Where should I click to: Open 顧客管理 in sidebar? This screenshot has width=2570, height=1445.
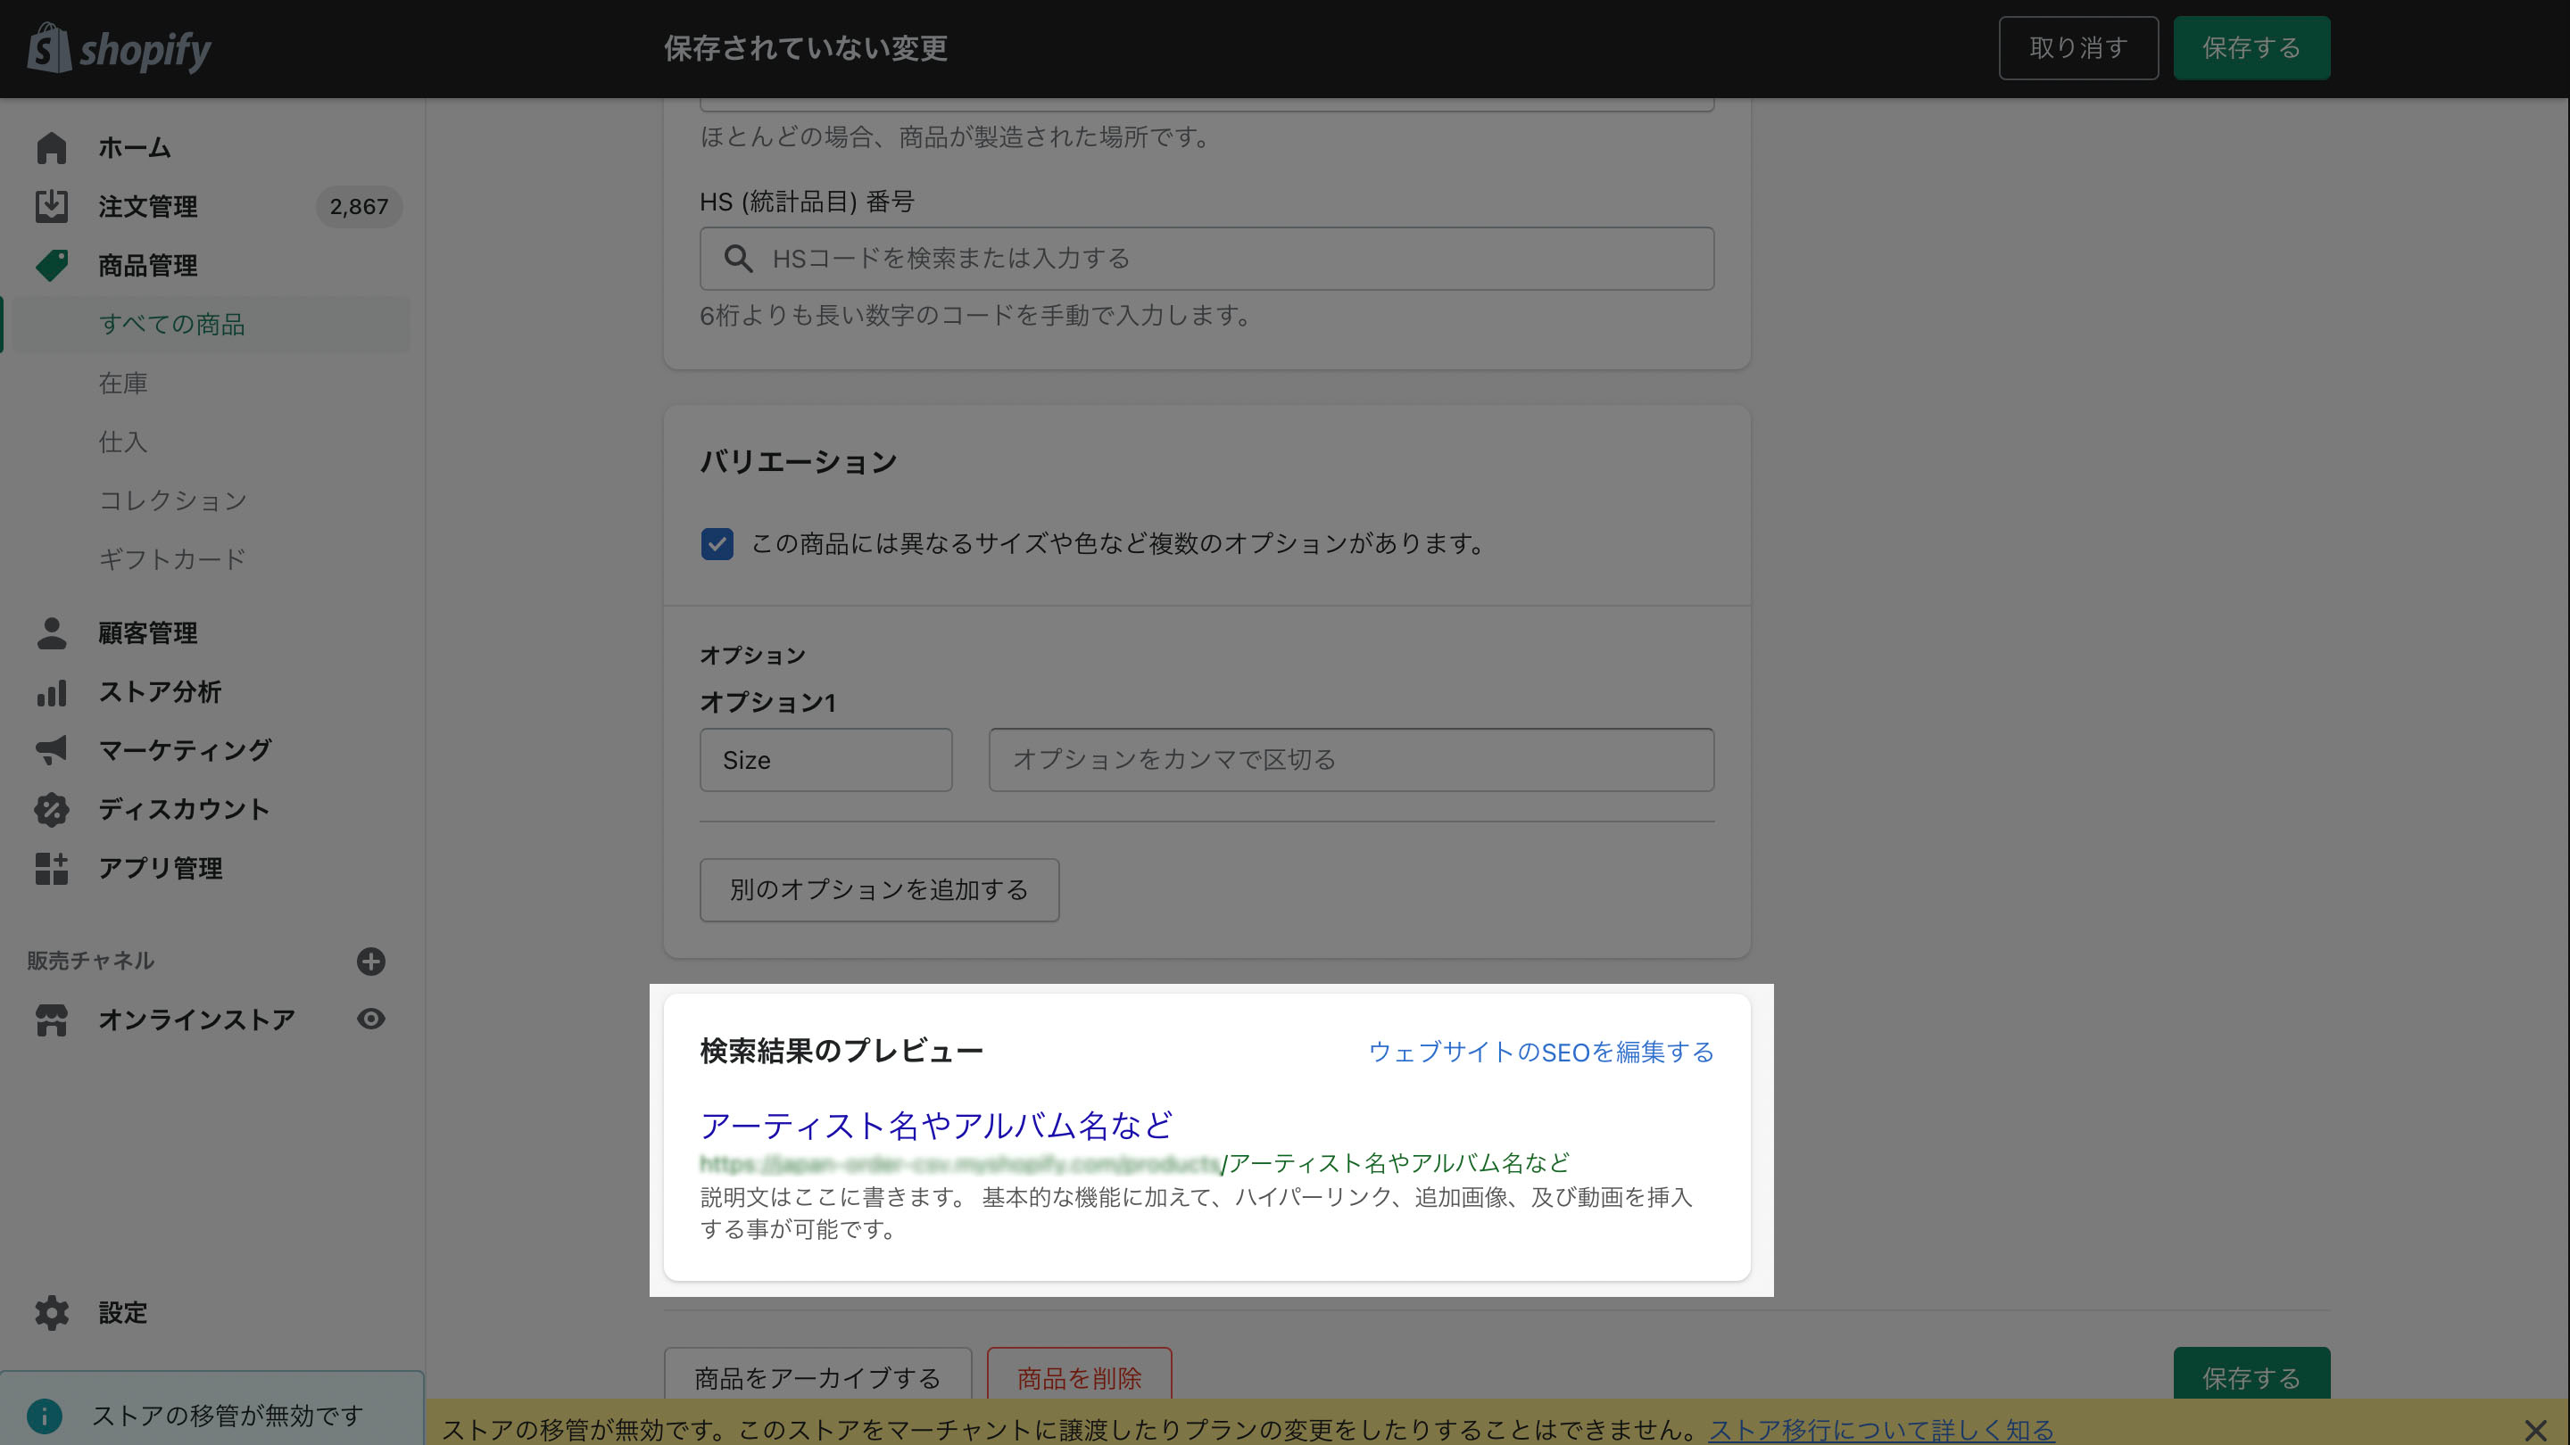147,632
